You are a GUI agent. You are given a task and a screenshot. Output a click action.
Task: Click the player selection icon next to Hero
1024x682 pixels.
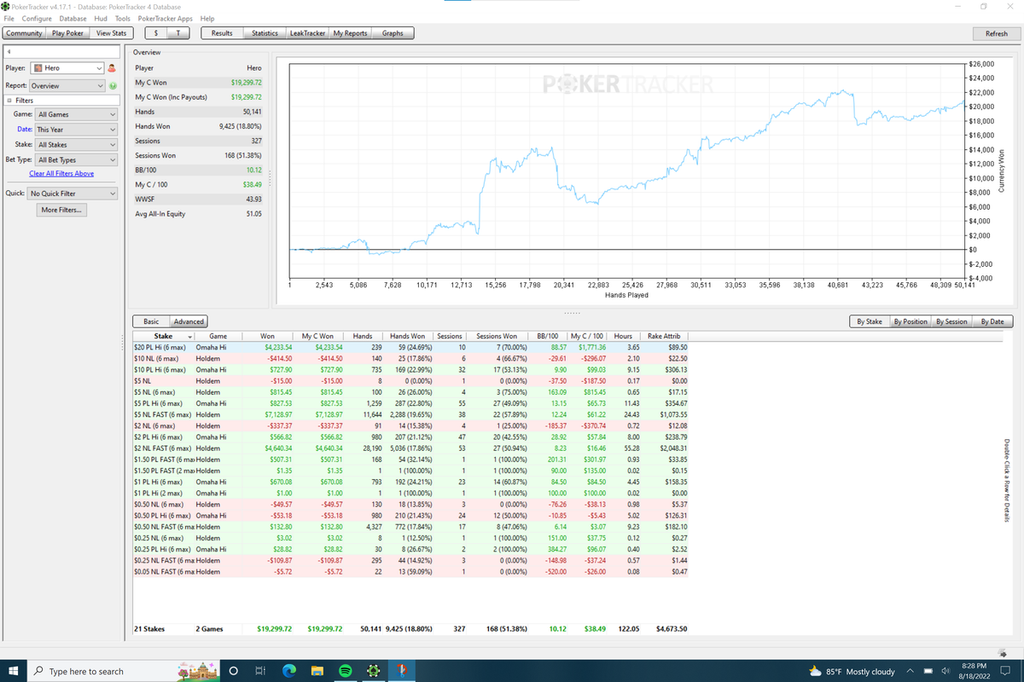point(112,68)
